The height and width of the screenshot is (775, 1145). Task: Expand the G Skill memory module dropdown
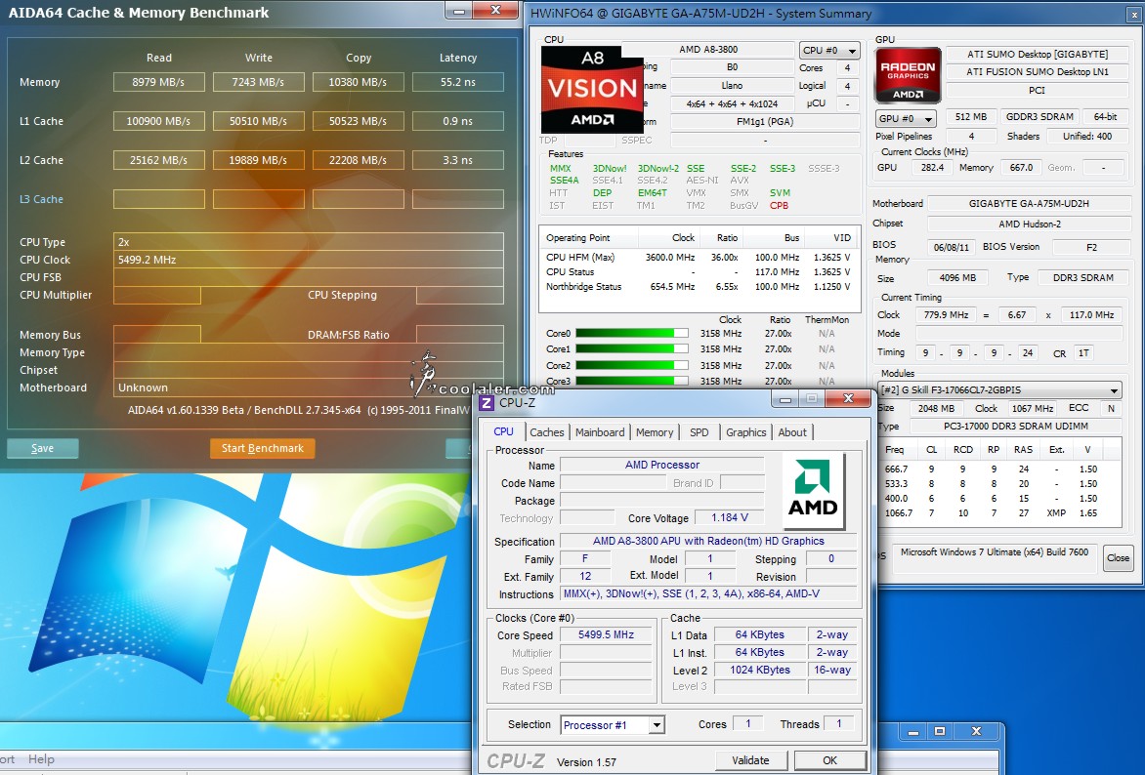(x=999, y=390)
